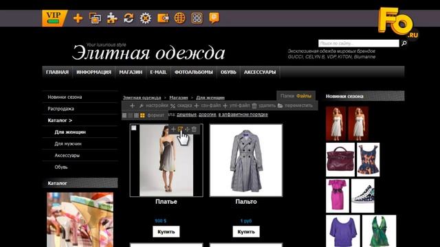
Task: Click the globe icon in the top toolbar
Action: 179,19
